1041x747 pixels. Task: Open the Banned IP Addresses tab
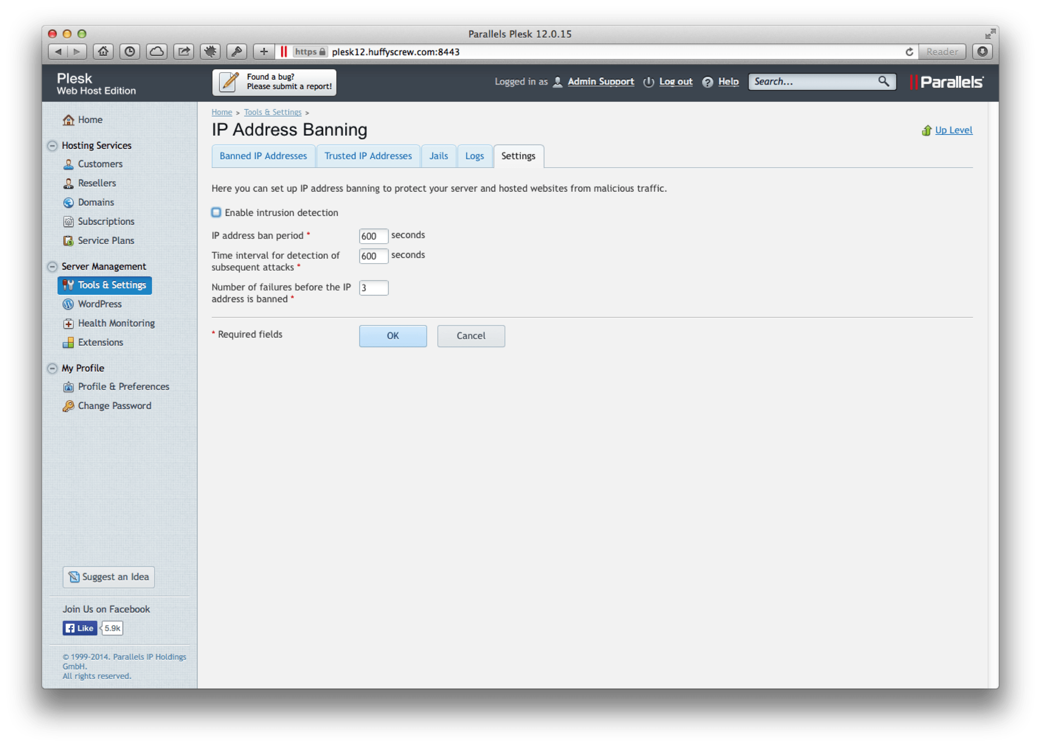click(263, 156)
